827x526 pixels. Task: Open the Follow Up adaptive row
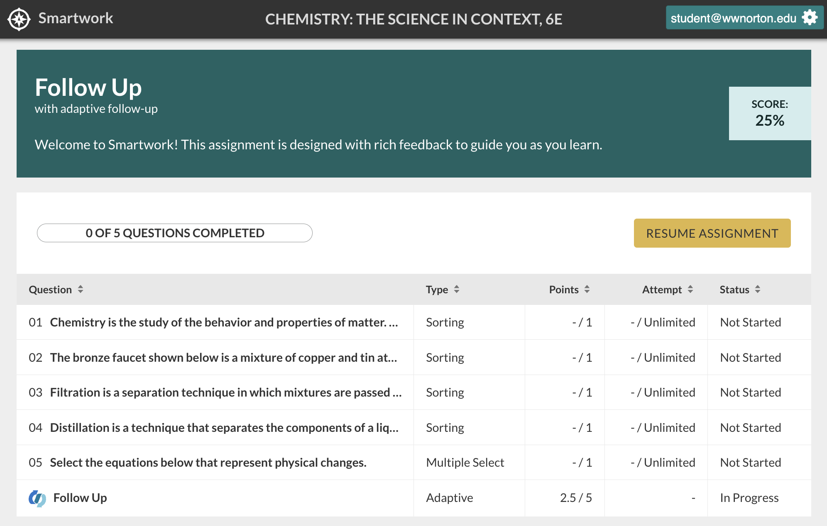pyautogui.click(x=80, y=498)
